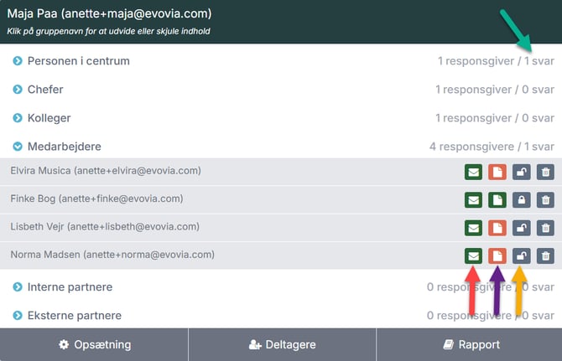
Task: Collapse the Medarbejdere group
Action: coord(63,147)
